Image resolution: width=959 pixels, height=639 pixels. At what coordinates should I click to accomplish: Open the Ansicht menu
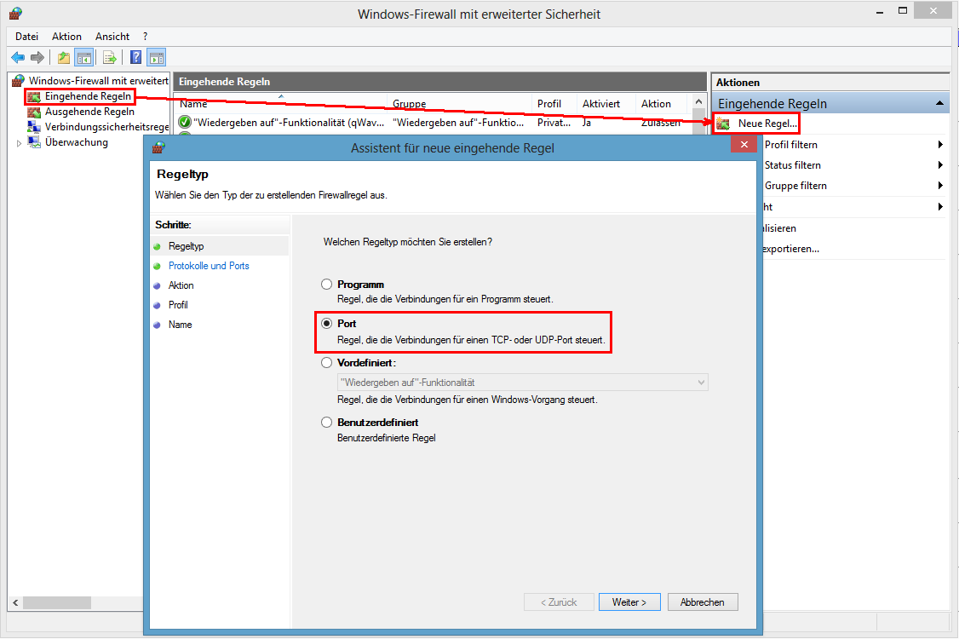tap(112, 37)
